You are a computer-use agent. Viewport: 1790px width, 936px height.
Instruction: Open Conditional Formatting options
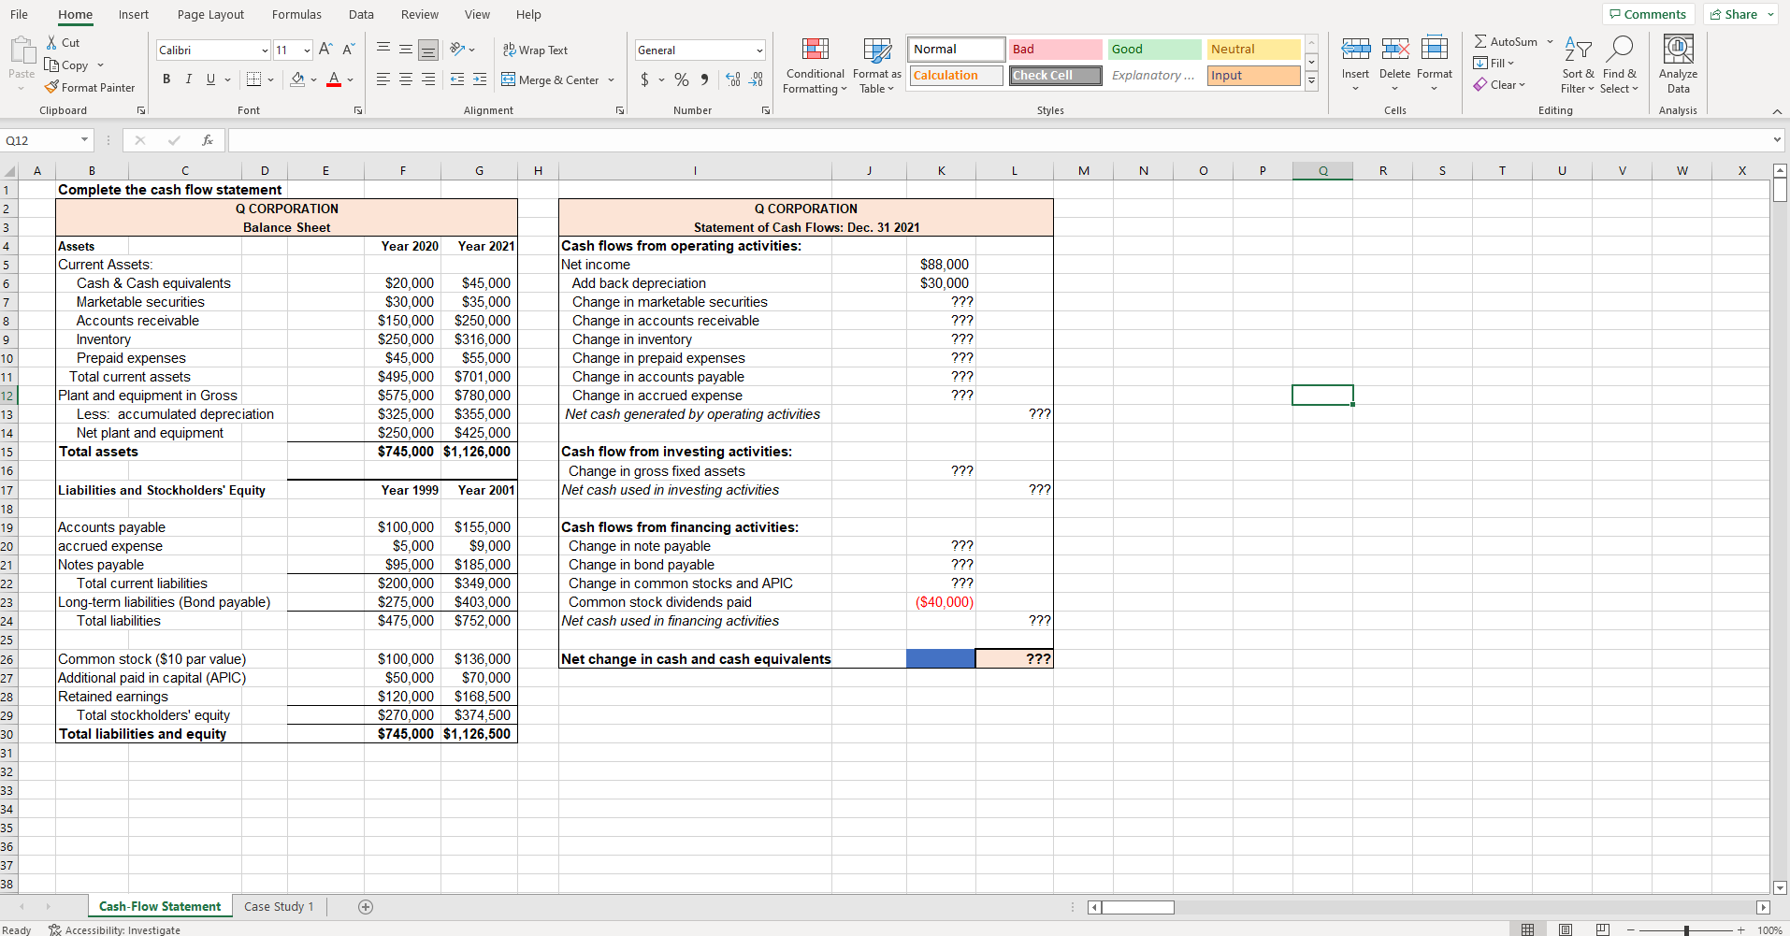[x=814, y=64]
